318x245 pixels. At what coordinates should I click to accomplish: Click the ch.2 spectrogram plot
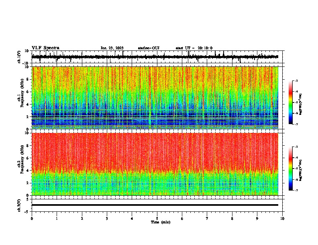[155, 164]
